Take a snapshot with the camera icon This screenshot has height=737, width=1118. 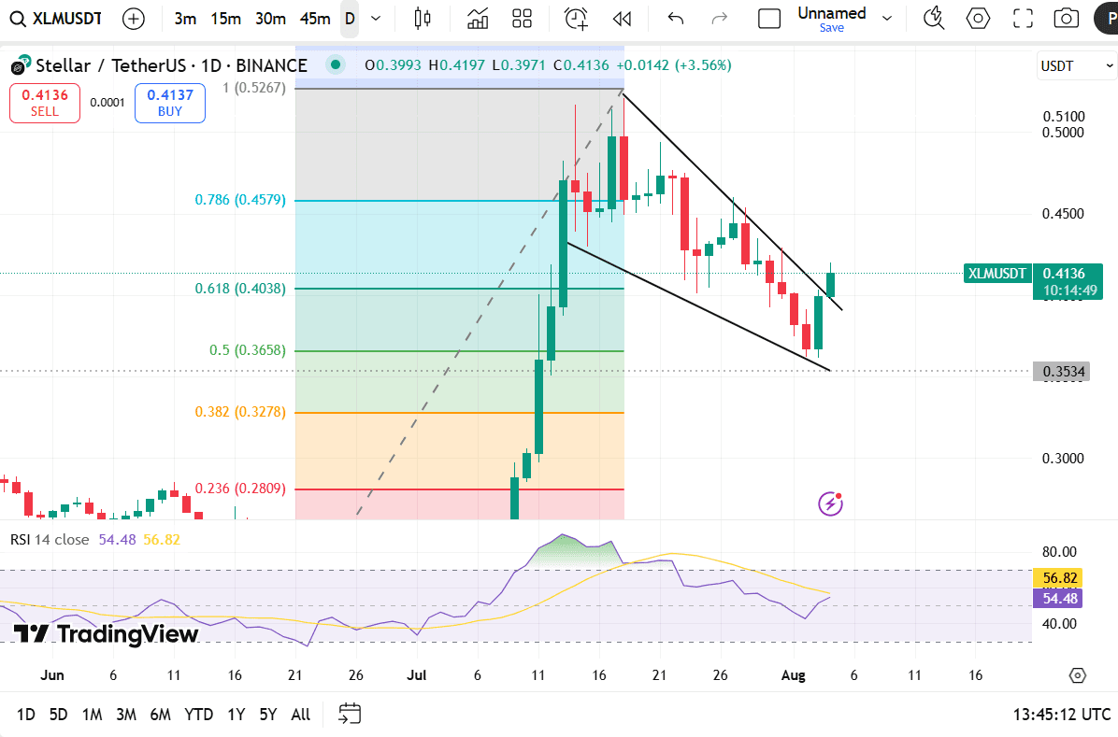point(1066,19)
